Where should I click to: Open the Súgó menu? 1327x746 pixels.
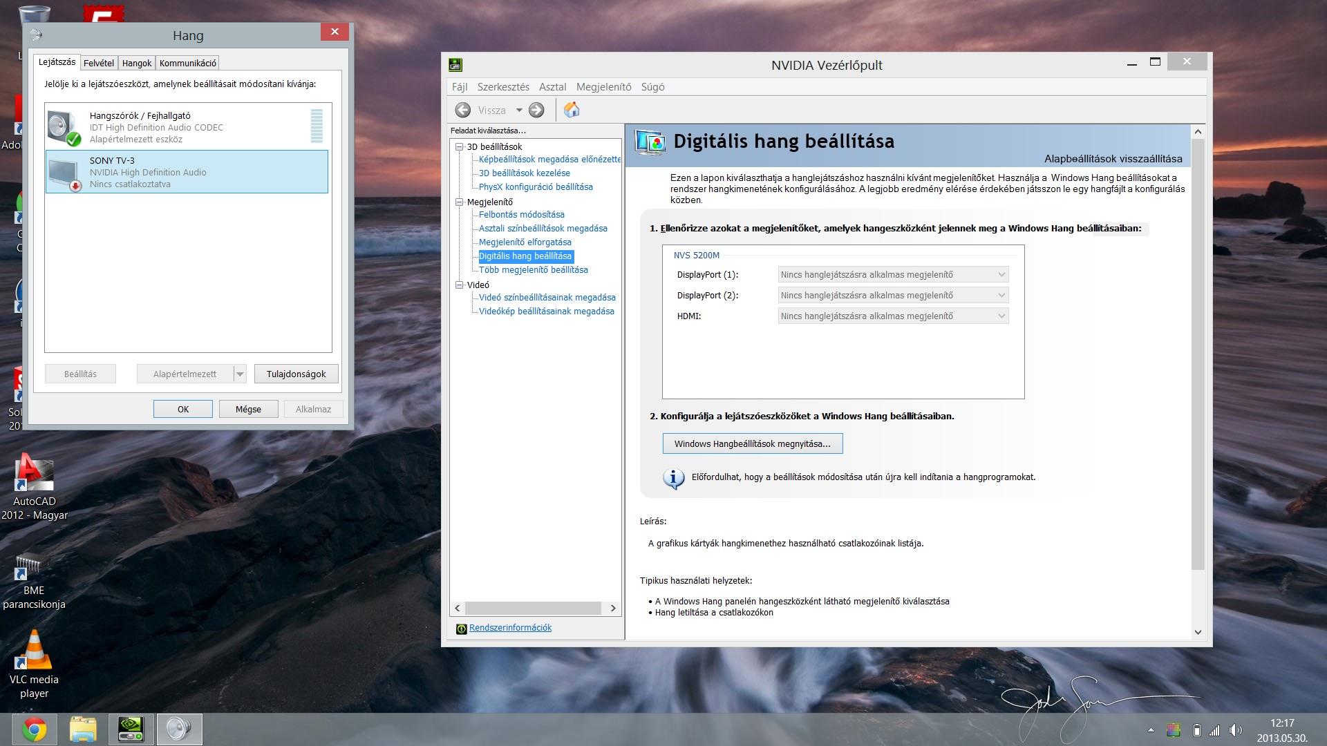coord(653,87)
